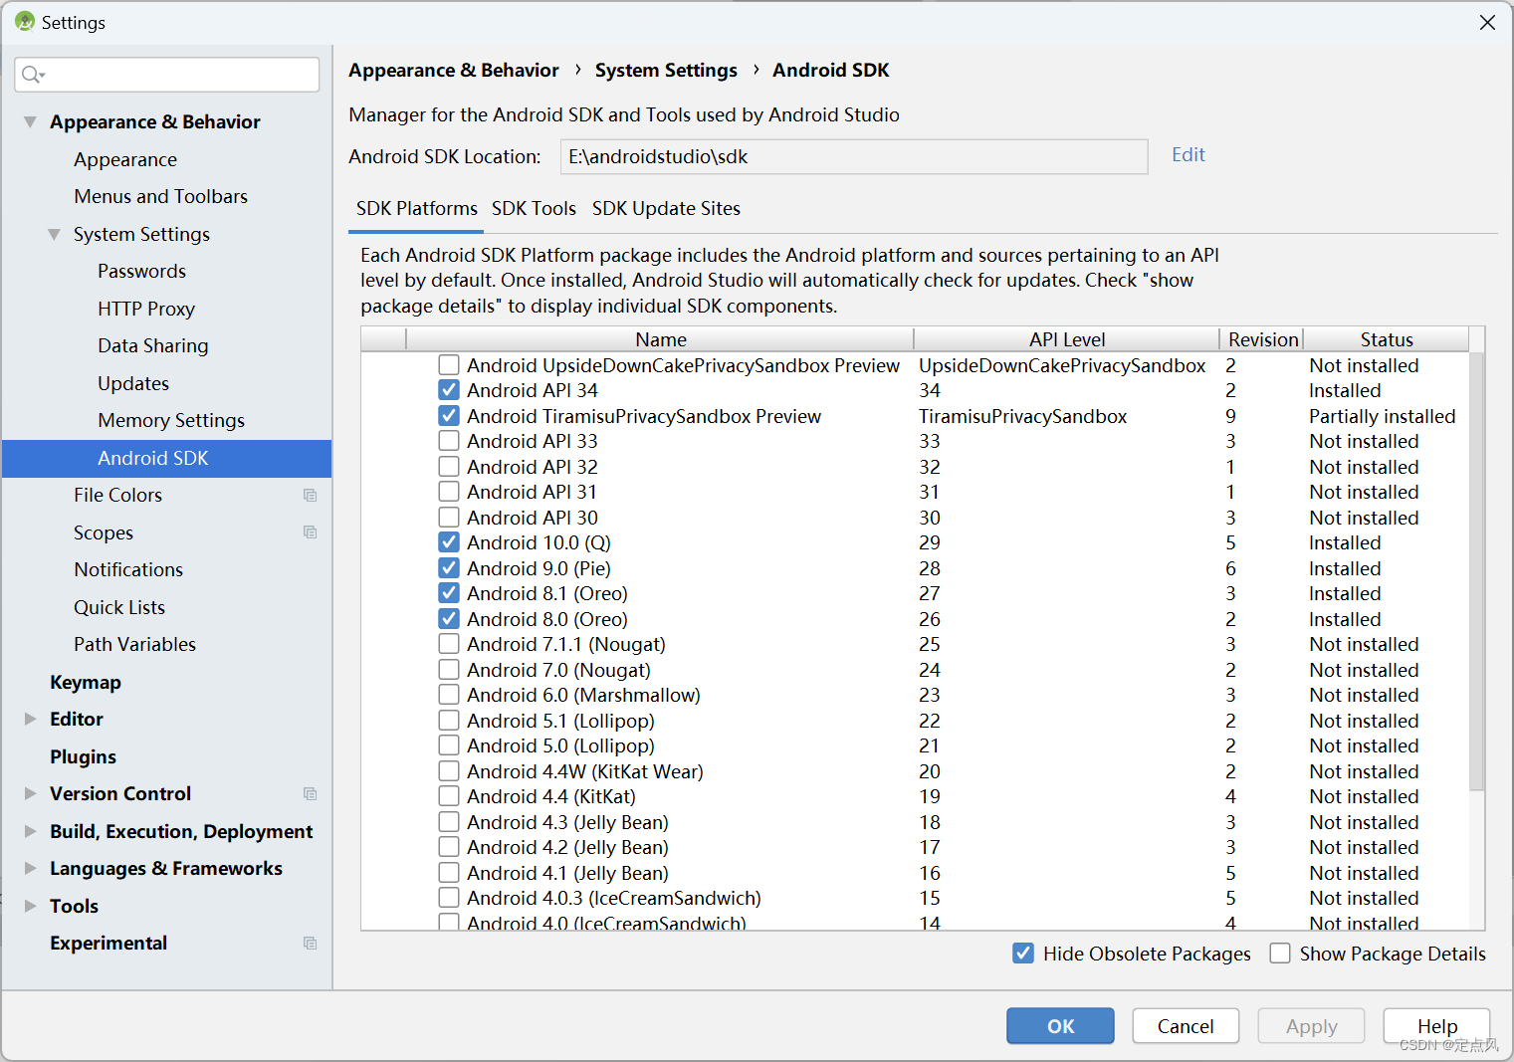Select Android 4.4 (KitKat) row text
This screenshot has width=1514, height=1062.
[550, 796]
